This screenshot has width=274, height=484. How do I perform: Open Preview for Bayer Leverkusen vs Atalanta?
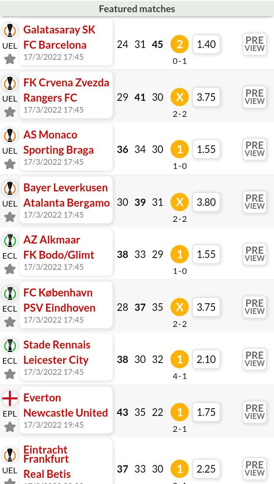(255, 202)
